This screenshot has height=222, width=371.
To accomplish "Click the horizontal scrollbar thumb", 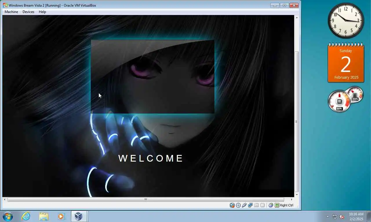I will [x=146, y=199].
